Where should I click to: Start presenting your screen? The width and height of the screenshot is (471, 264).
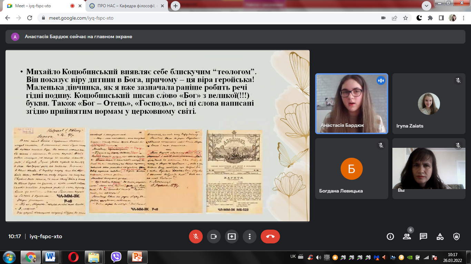(232, 236)
